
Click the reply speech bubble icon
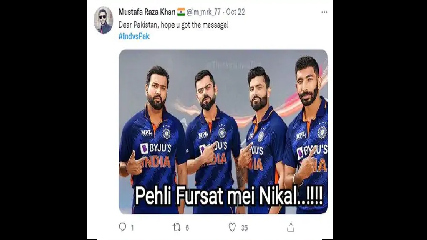[122, 227]
